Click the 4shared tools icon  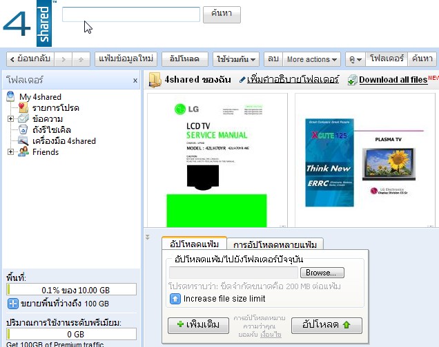23,140
